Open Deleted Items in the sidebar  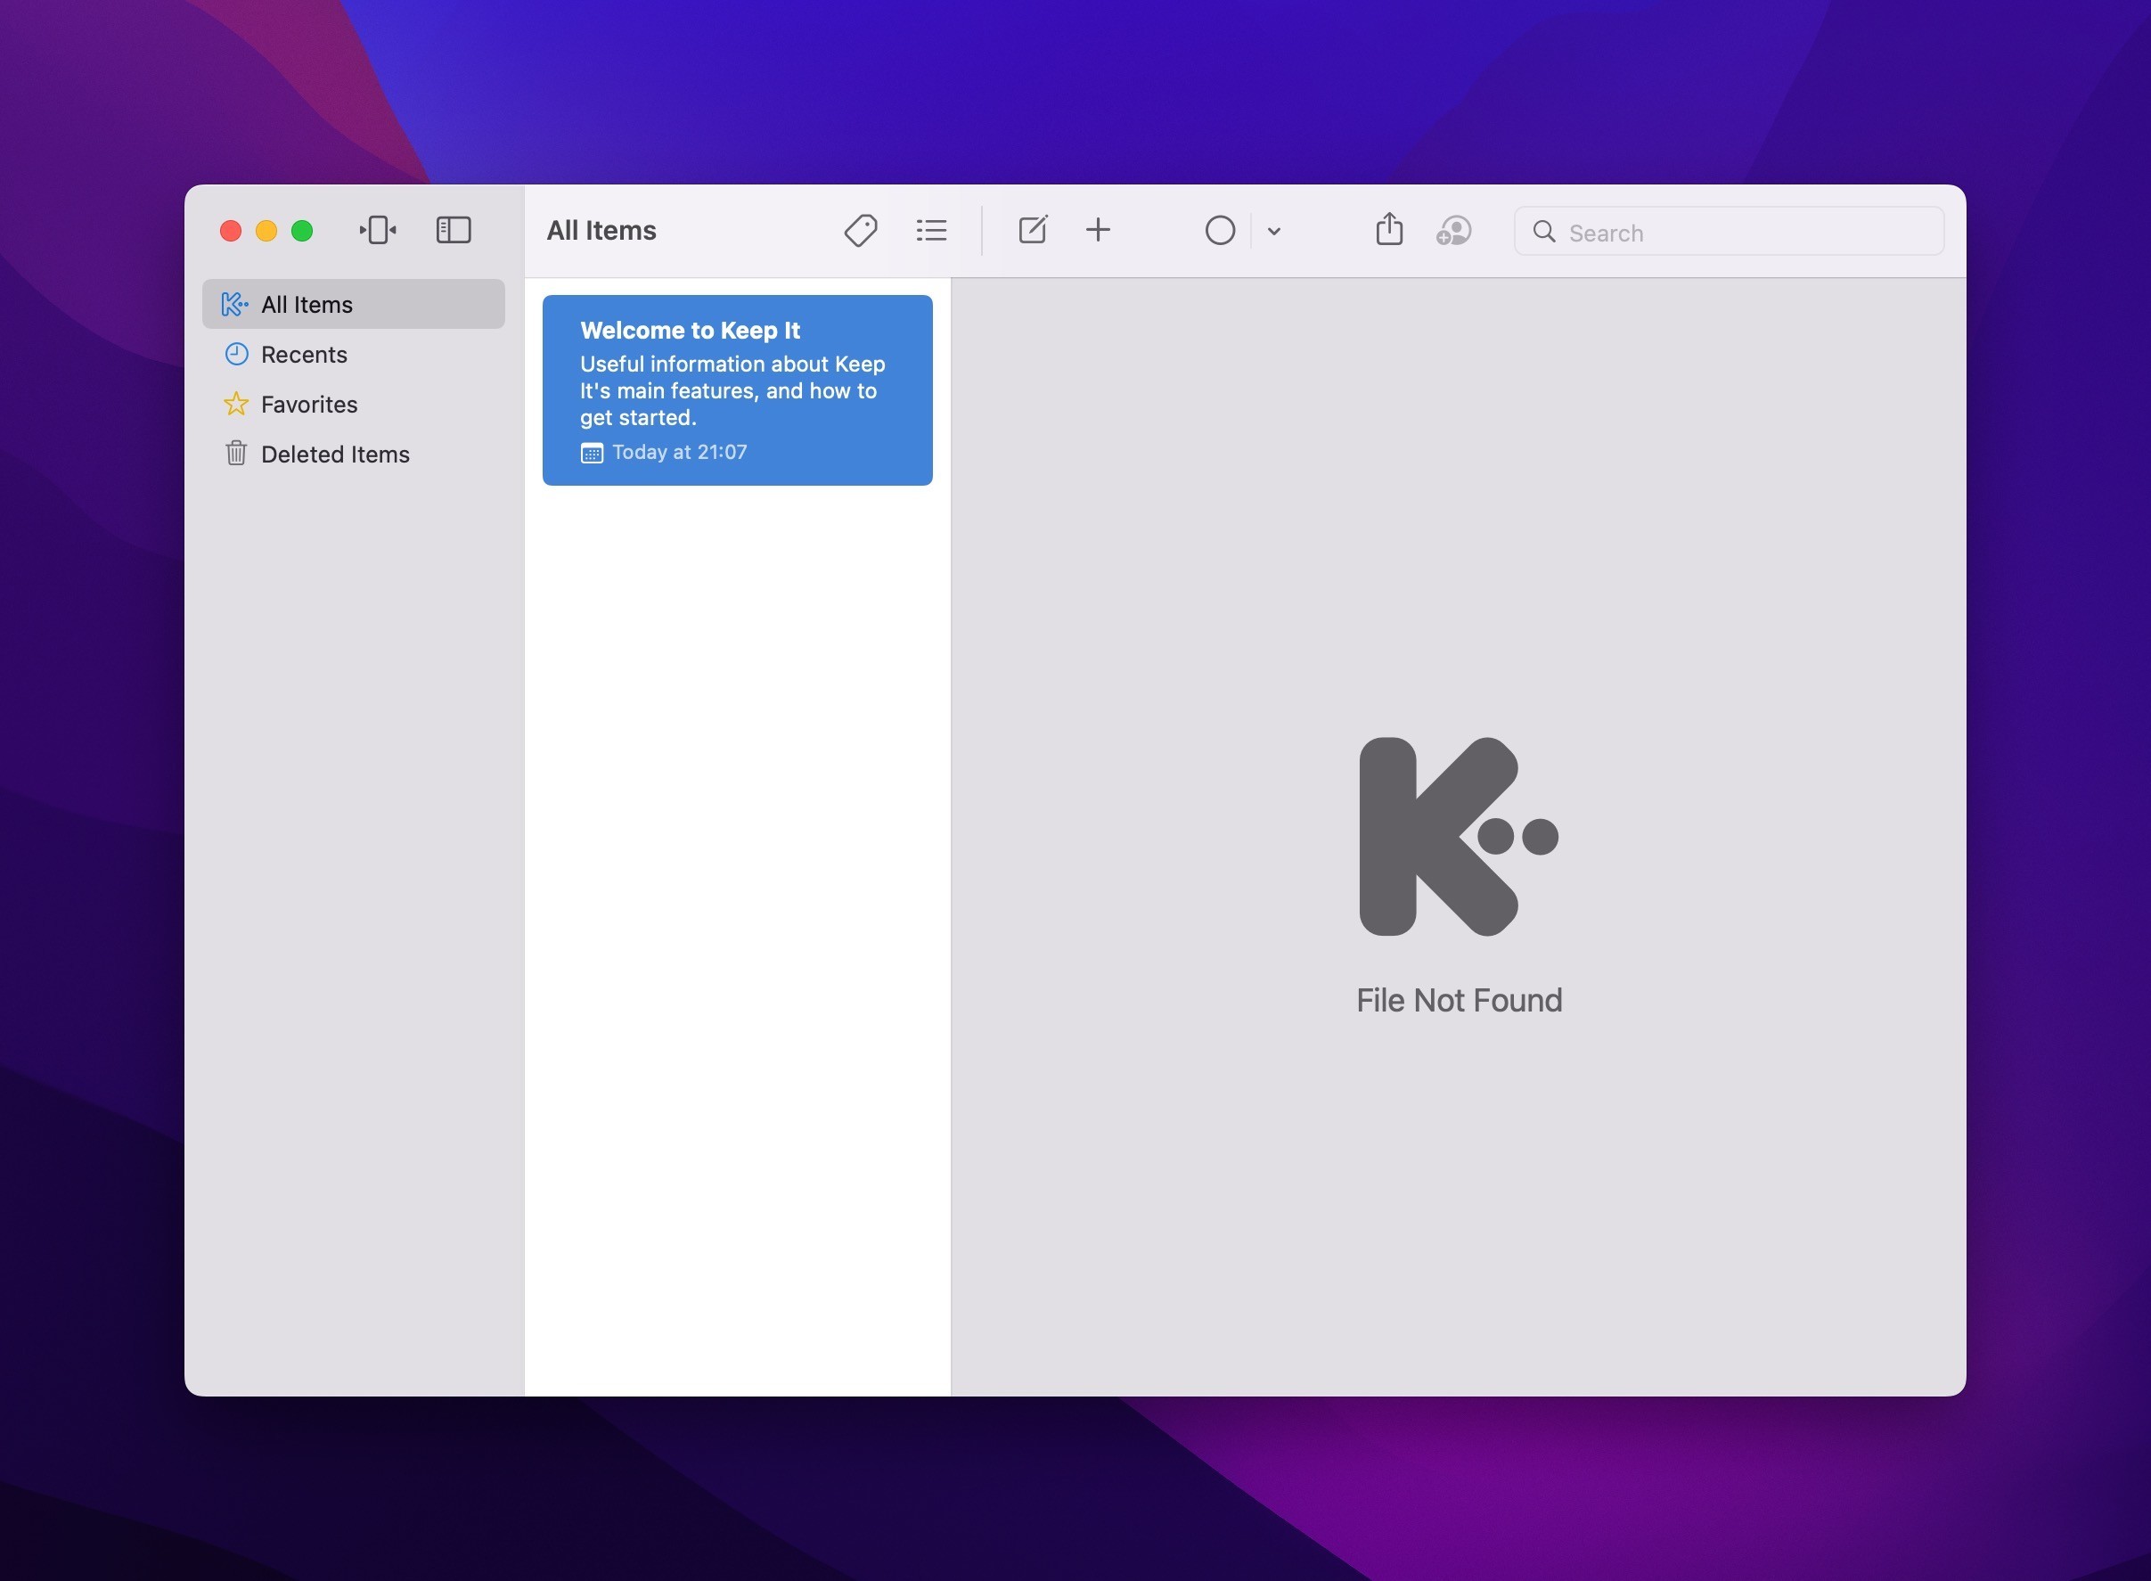click(x=334, y=454)
